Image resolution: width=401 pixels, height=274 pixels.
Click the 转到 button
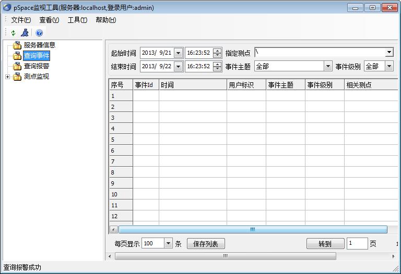[x=325, y=244]
